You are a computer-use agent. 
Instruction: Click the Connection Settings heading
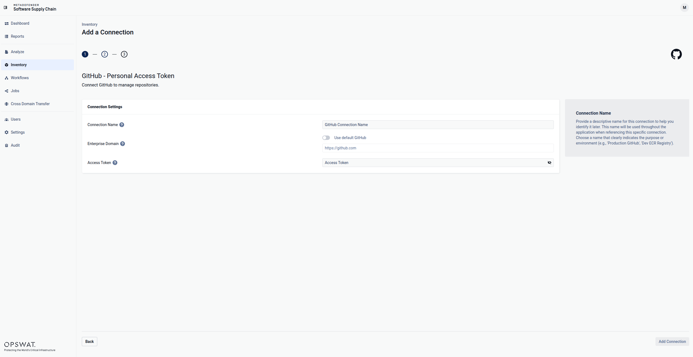(x=105, y=107)
